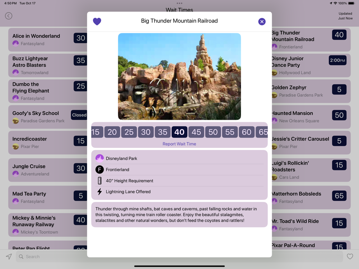Open Buzz Lightyear Astro Blasters card

pyautogui.click(x=48, y=65)
